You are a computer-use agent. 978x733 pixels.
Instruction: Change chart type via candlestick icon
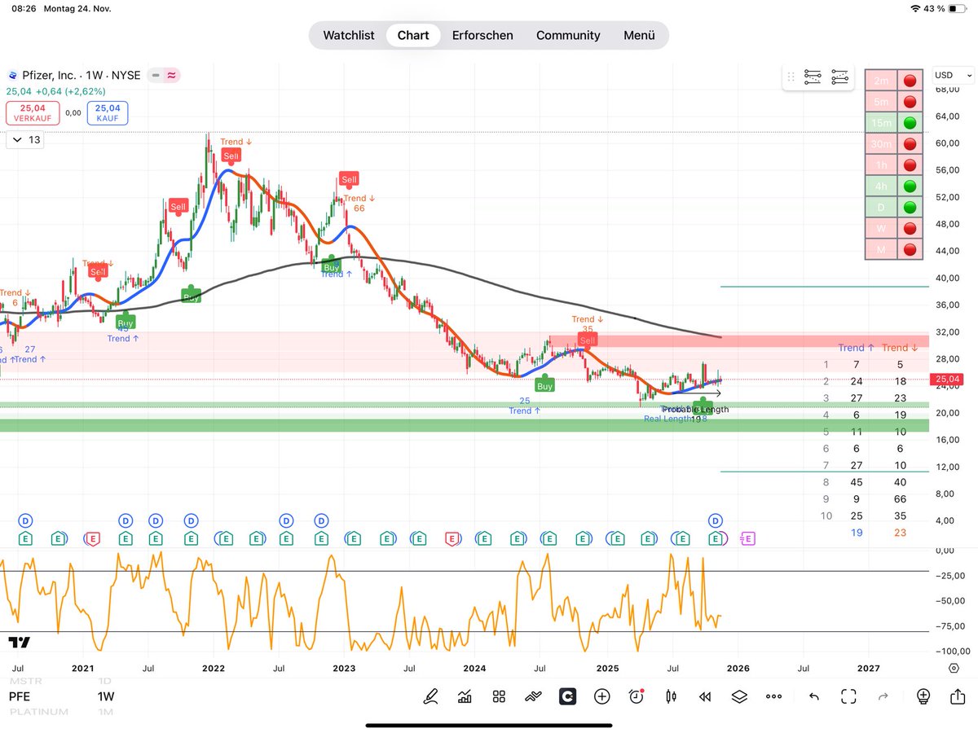coord(672,696)
